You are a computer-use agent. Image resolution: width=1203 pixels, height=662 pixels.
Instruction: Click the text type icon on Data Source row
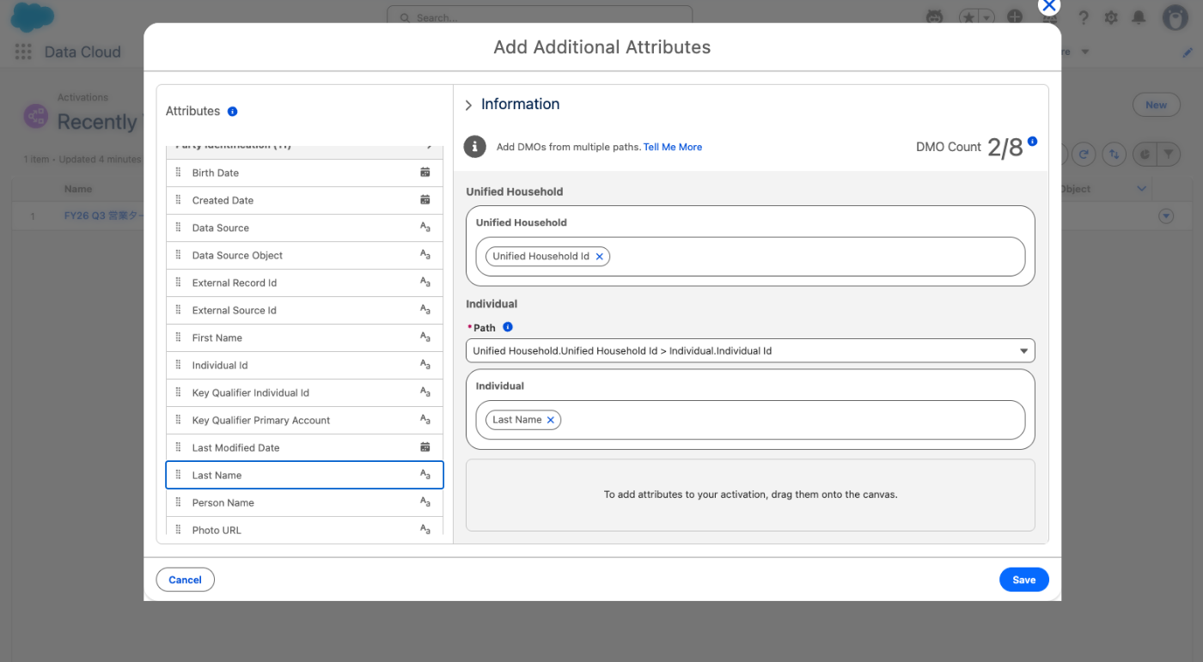coord(424,228)
